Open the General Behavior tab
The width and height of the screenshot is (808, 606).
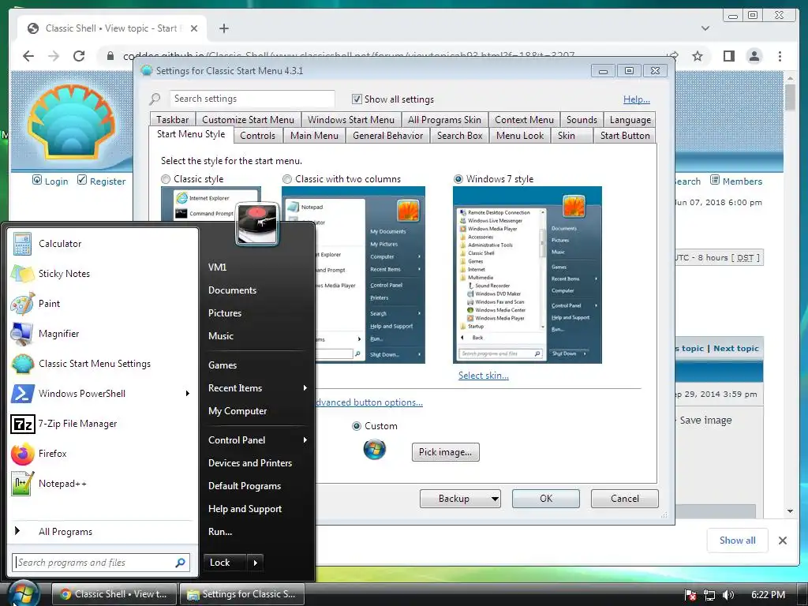coord(387,136)
